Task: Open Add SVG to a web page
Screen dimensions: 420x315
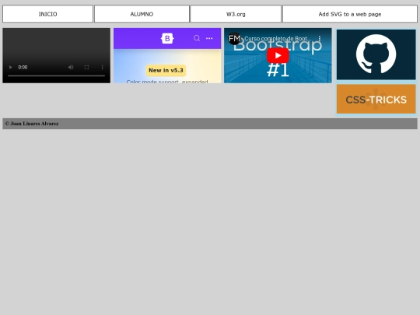Action: (350, 14)
